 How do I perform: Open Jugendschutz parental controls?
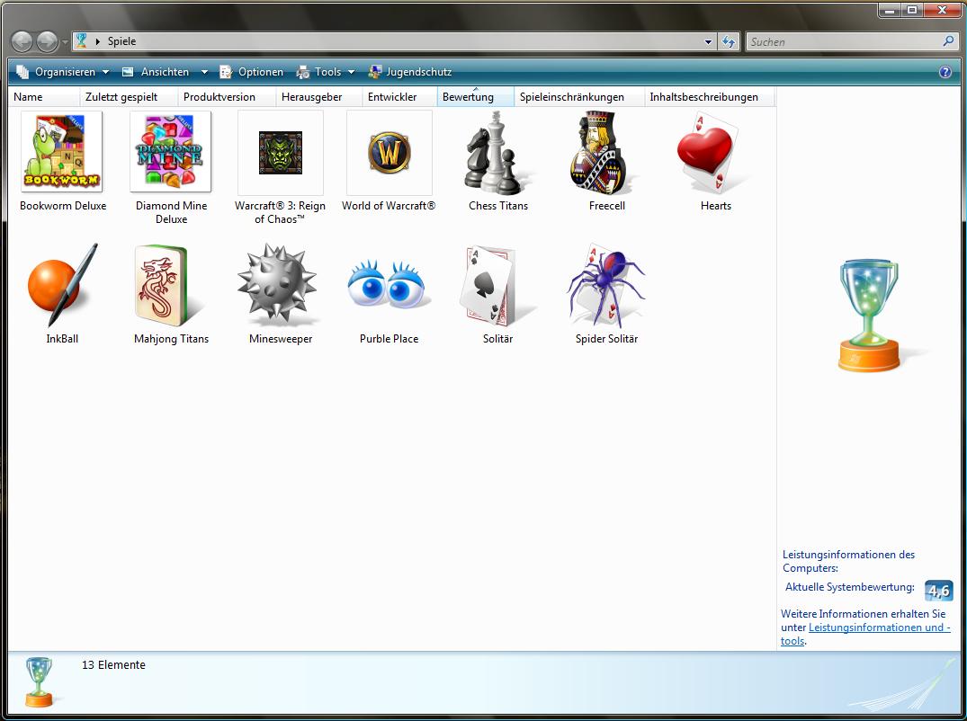(410, 72)
